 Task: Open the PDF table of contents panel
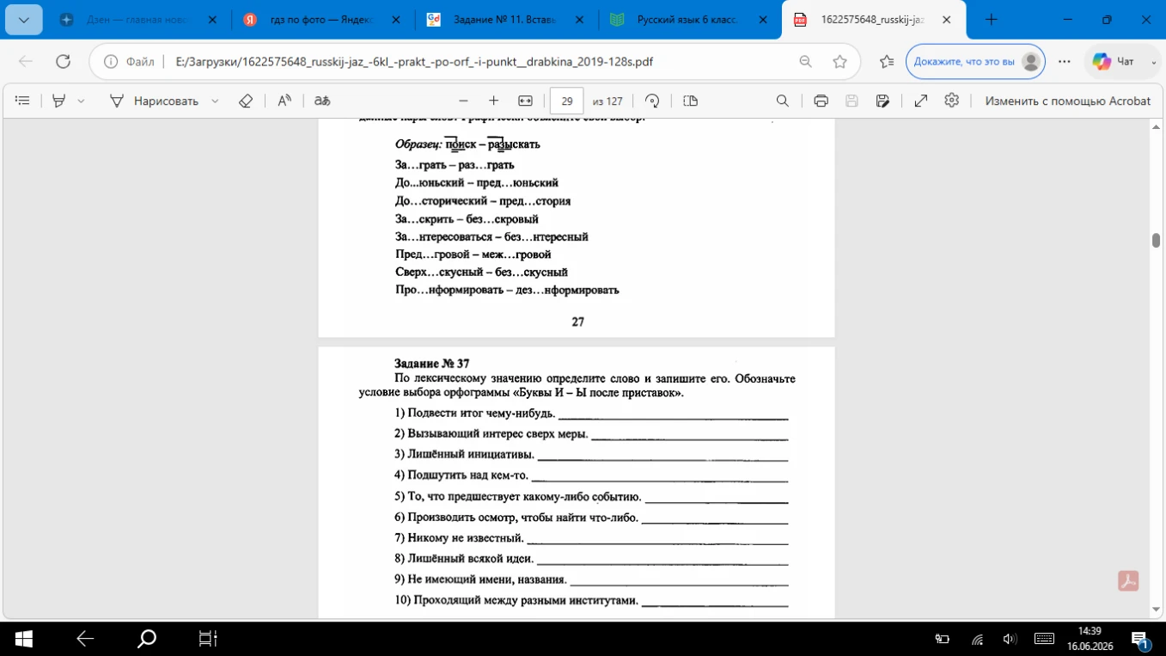22,101
